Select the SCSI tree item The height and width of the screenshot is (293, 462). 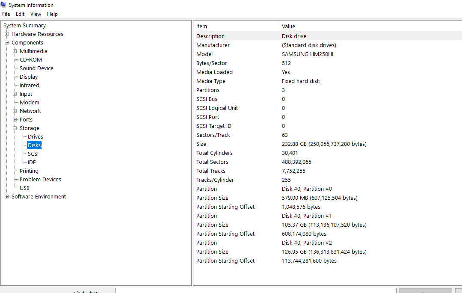33,154
